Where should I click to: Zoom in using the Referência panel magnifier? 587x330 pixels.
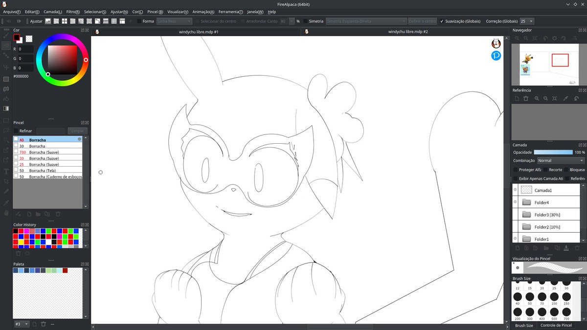pos(537,98)
